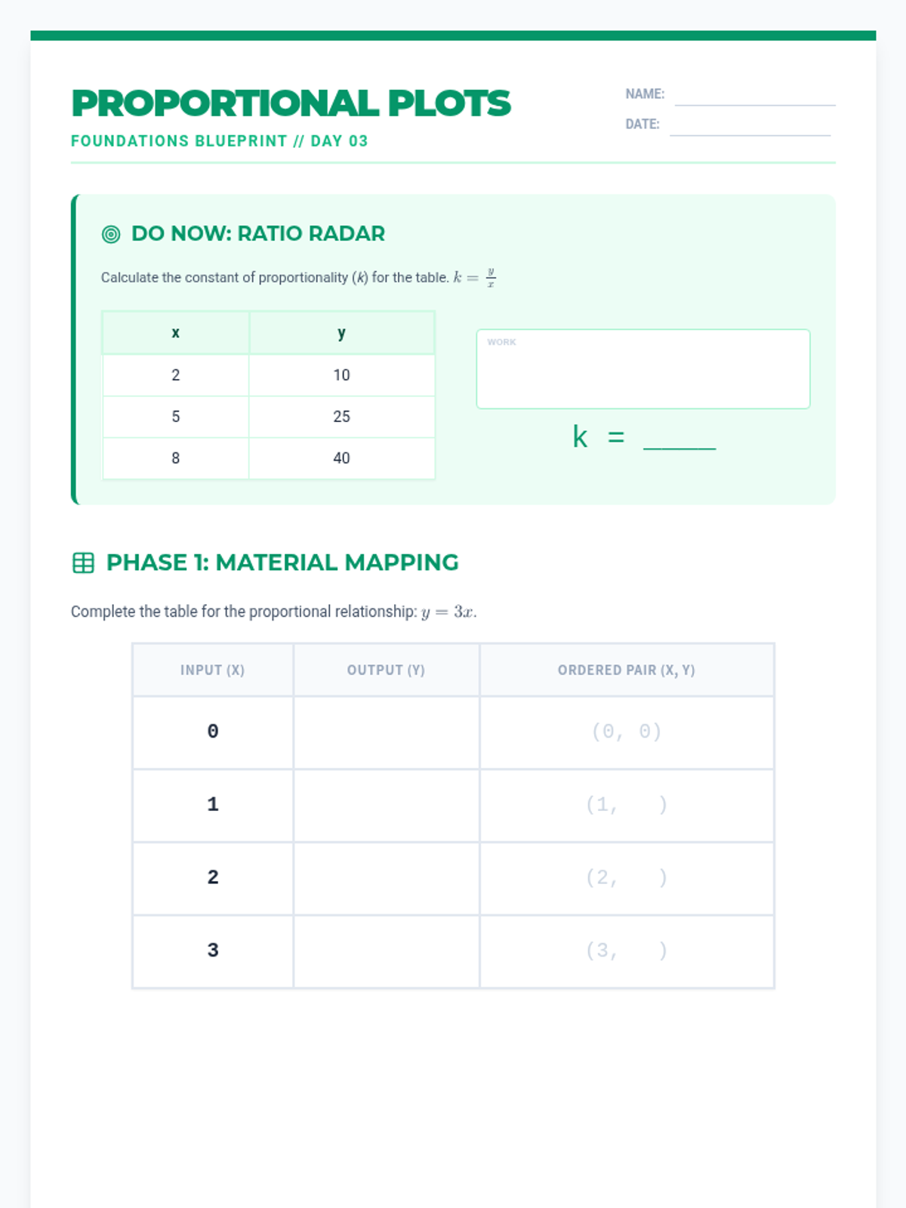
Task: Click the ordered pair cell (1, )
Action: pyautogui.click(x=627, y=806)
